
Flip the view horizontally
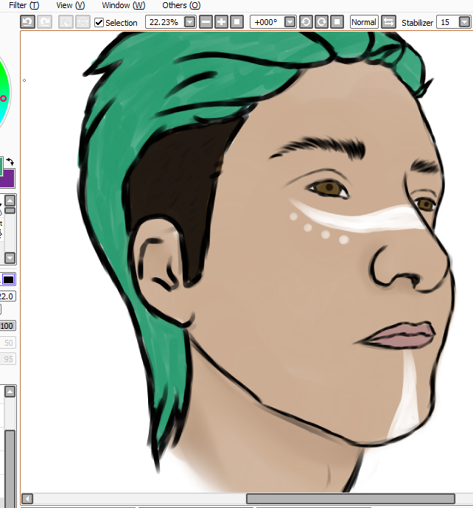pyautogui.click(x=388, y=22)
